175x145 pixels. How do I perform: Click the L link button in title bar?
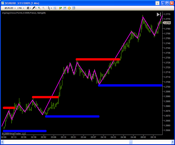[x=157, y=3]
